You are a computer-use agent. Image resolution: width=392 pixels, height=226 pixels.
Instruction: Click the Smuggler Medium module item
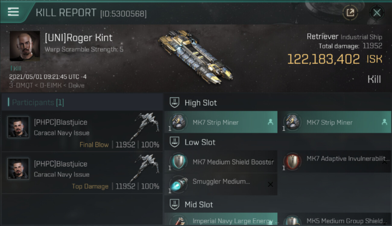click(x=221, y=184)
